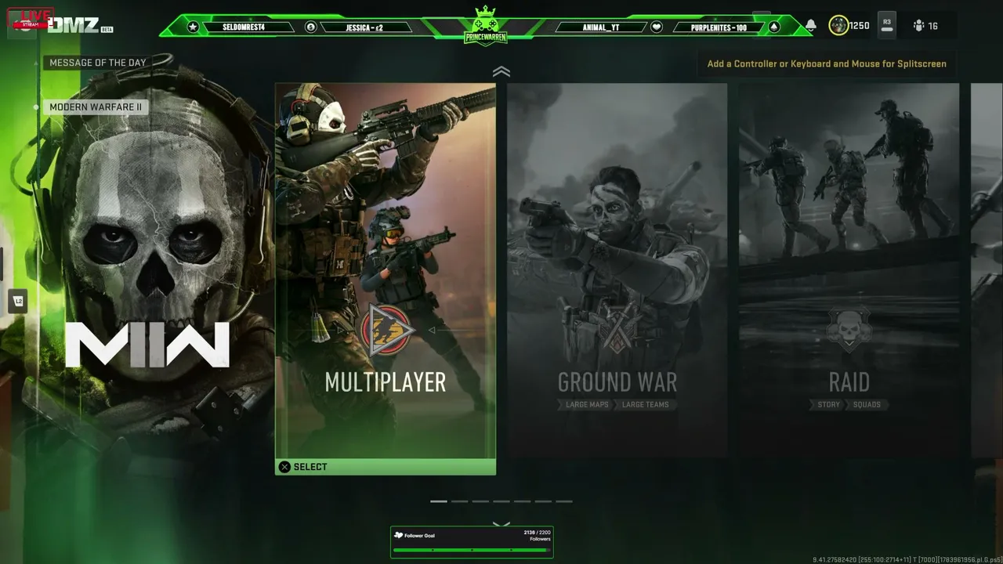Open Message of the Day
Screen dimensions: 1003x564
(98, 63)
